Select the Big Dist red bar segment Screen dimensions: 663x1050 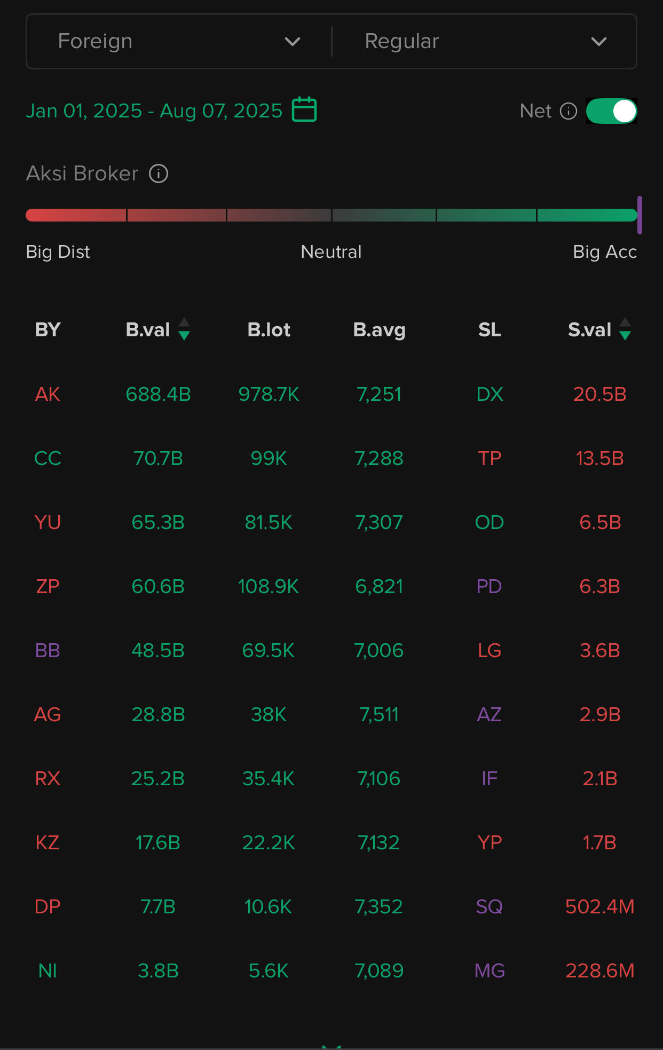(x=76, y=215)
